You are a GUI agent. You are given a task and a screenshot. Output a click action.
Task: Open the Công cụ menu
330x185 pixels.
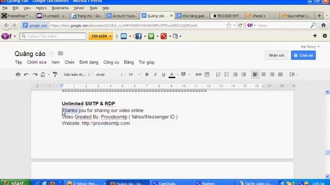coord(111,62)
